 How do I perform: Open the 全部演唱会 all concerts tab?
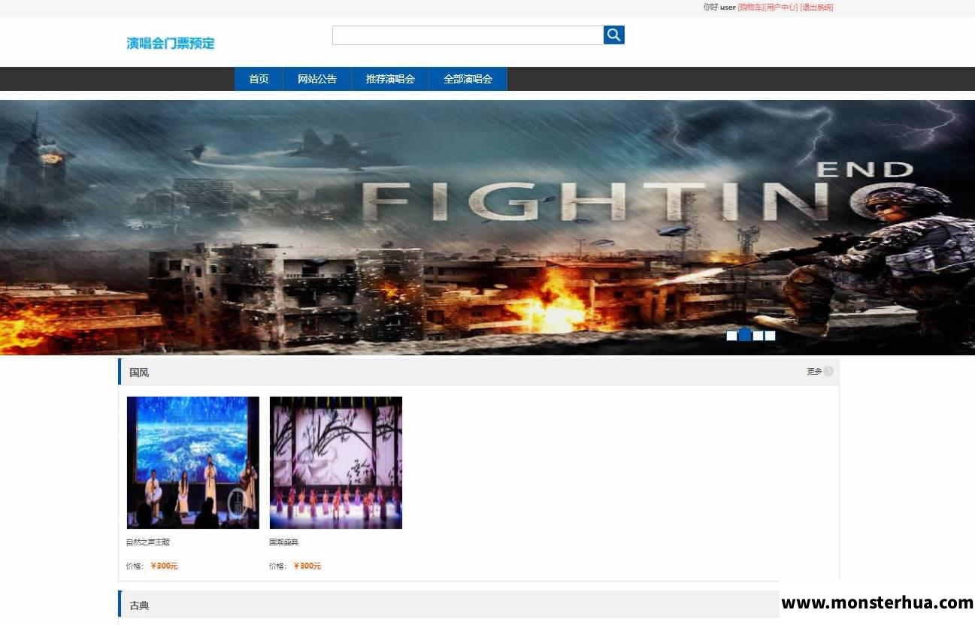click(468, 79)
